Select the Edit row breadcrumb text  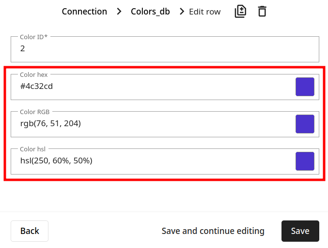205,12
